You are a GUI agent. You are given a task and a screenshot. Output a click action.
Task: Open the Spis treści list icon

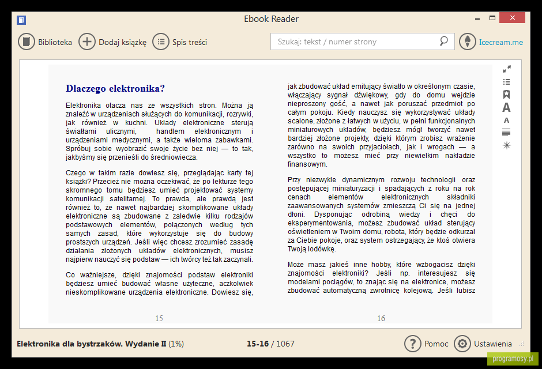click(x=161, y=42)
